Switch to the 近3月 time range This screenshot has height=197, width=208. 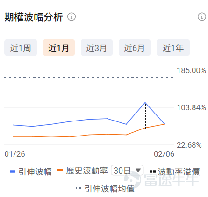coord(97,48)
